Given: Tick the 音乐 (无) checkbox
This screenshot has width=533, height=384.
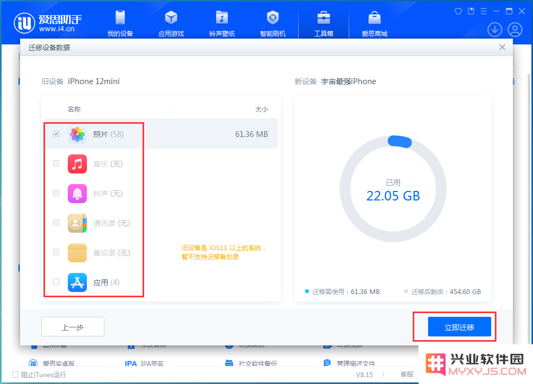Looking at the screenshot, I should pos(56,163).
